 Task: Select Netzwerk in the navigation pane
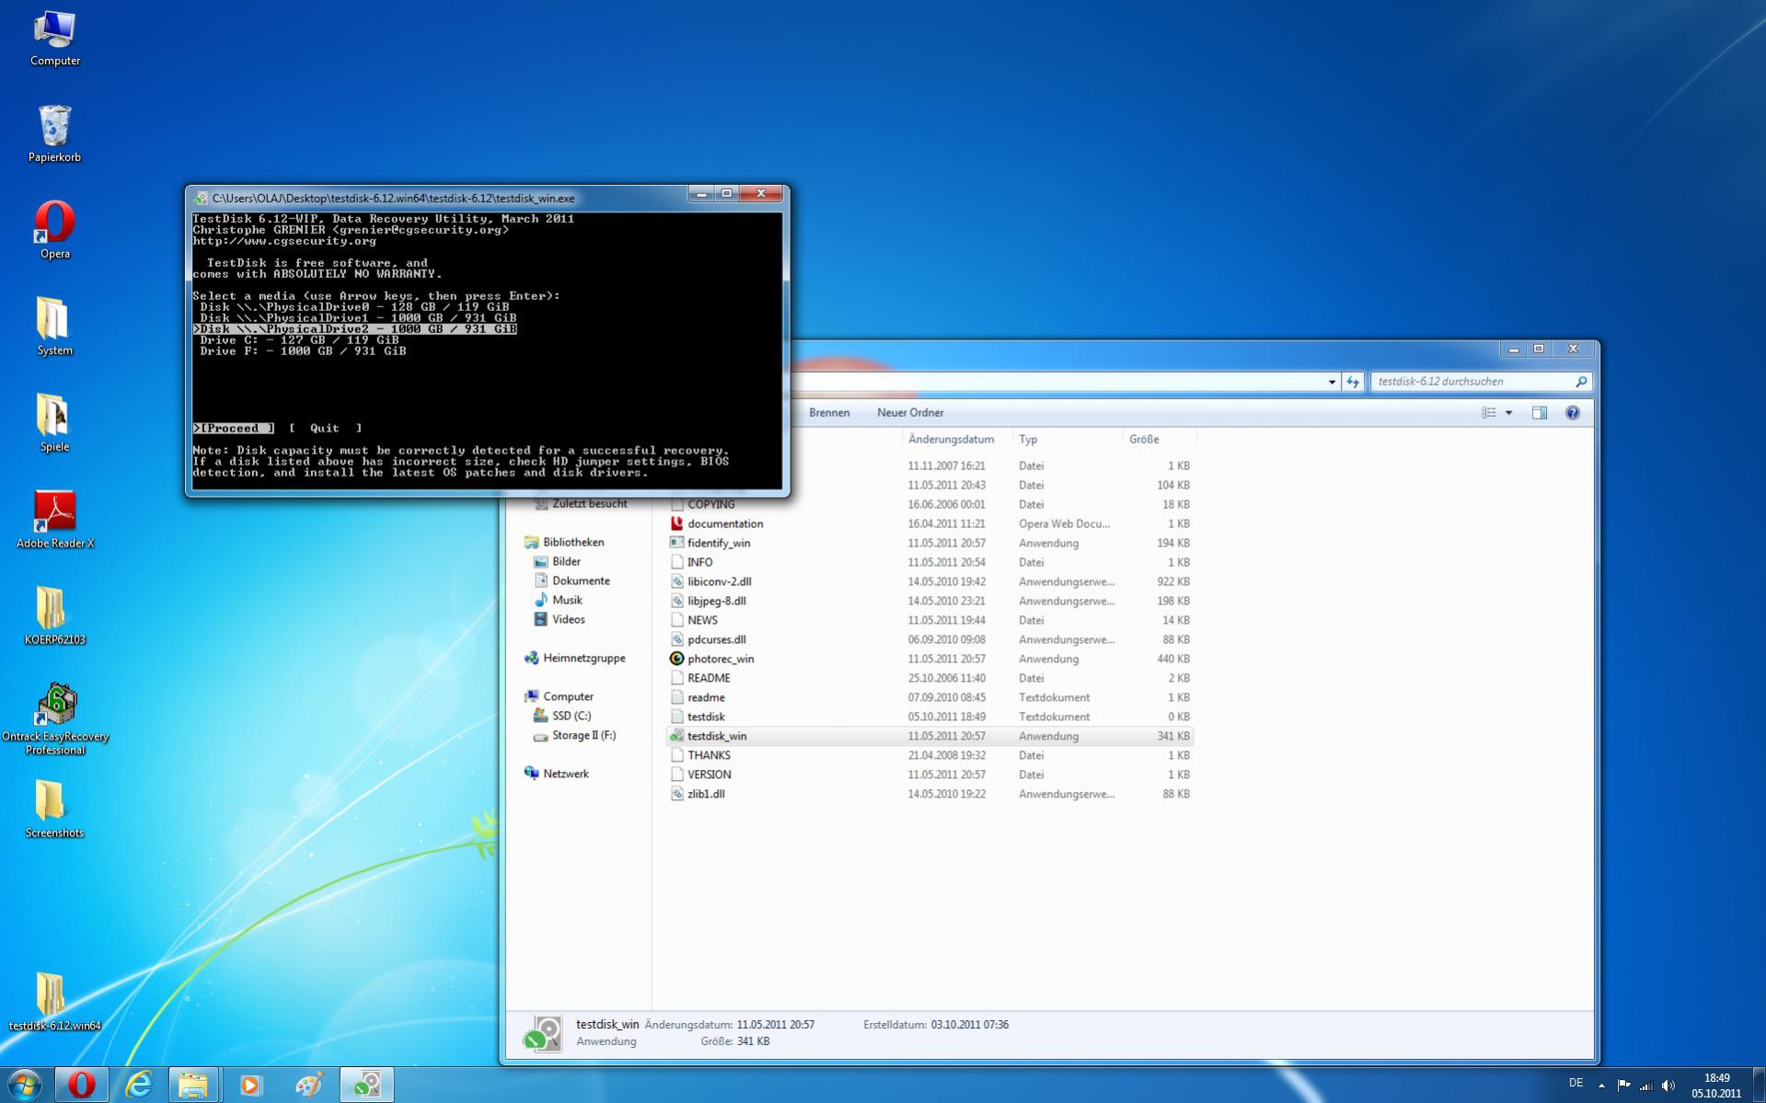coord(556,775)
